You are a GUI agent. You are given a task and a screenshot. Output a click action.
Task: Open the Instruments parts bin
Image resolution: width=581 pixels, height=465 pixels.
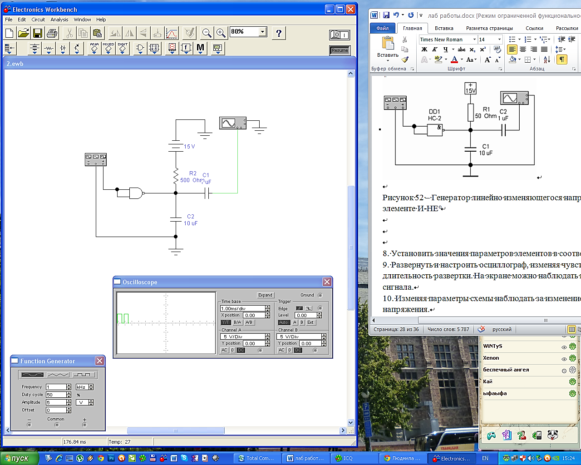(217, 48)
